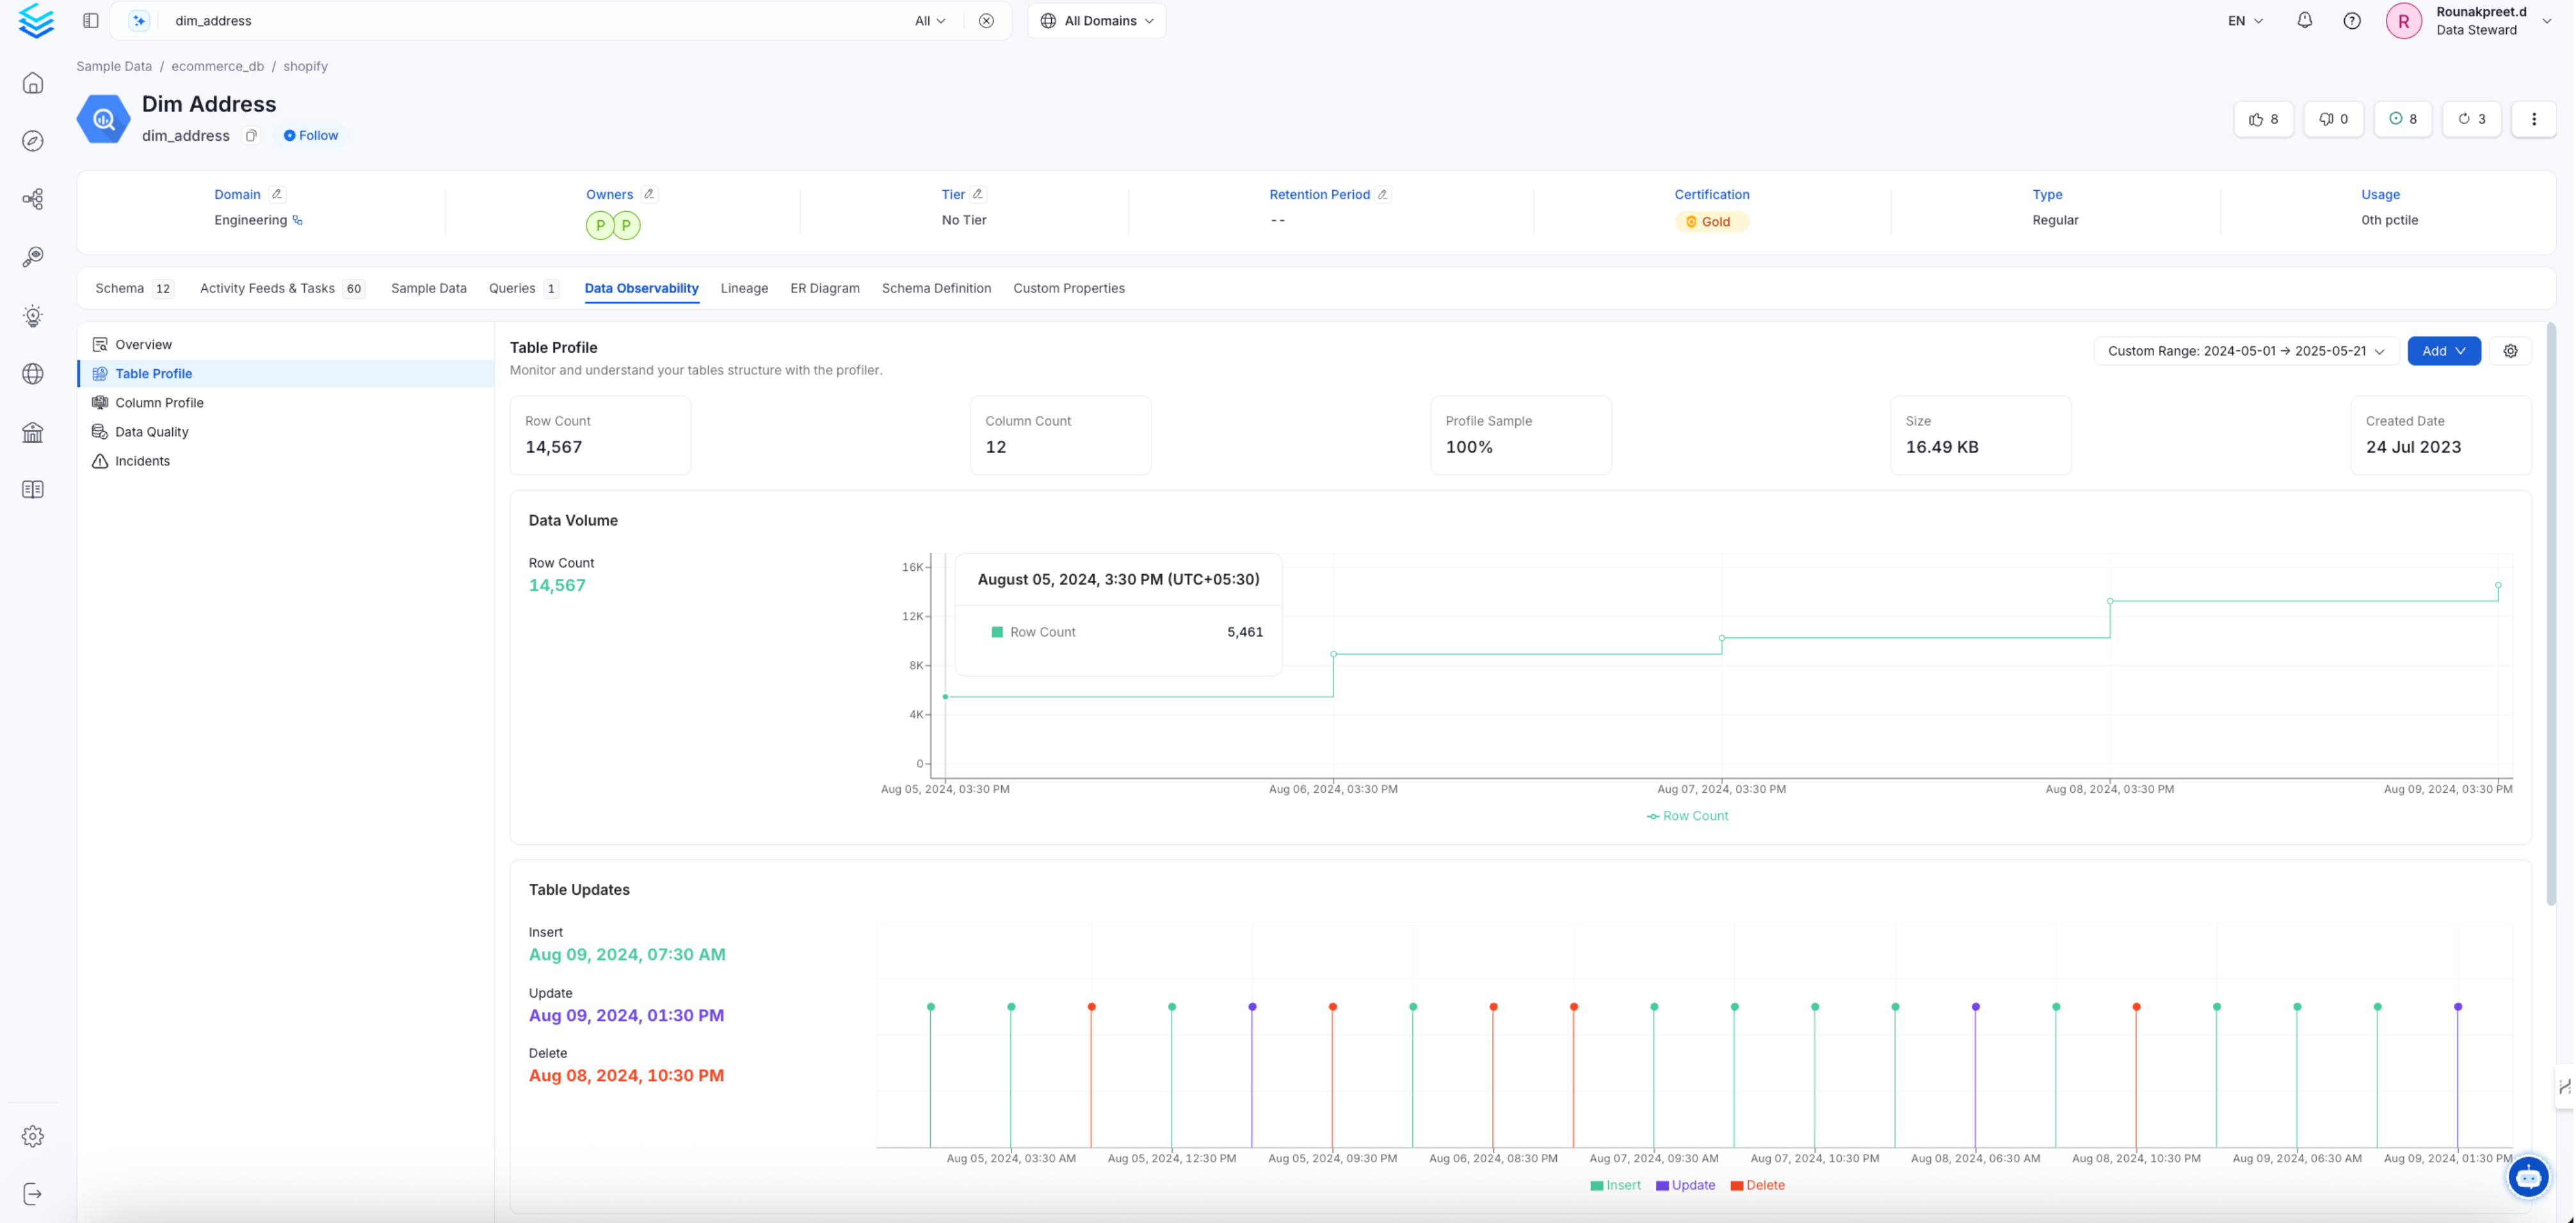Open the Data Quality section in the left panel
The width and height of the screenshot is (2576, 1223).
[152, 431]
